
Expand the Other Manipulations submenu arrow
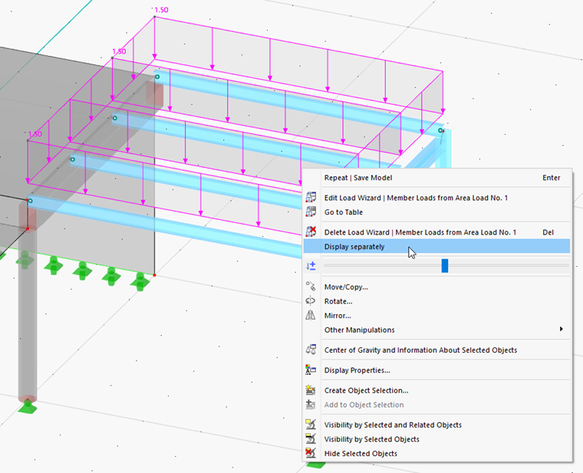[561, 329]
